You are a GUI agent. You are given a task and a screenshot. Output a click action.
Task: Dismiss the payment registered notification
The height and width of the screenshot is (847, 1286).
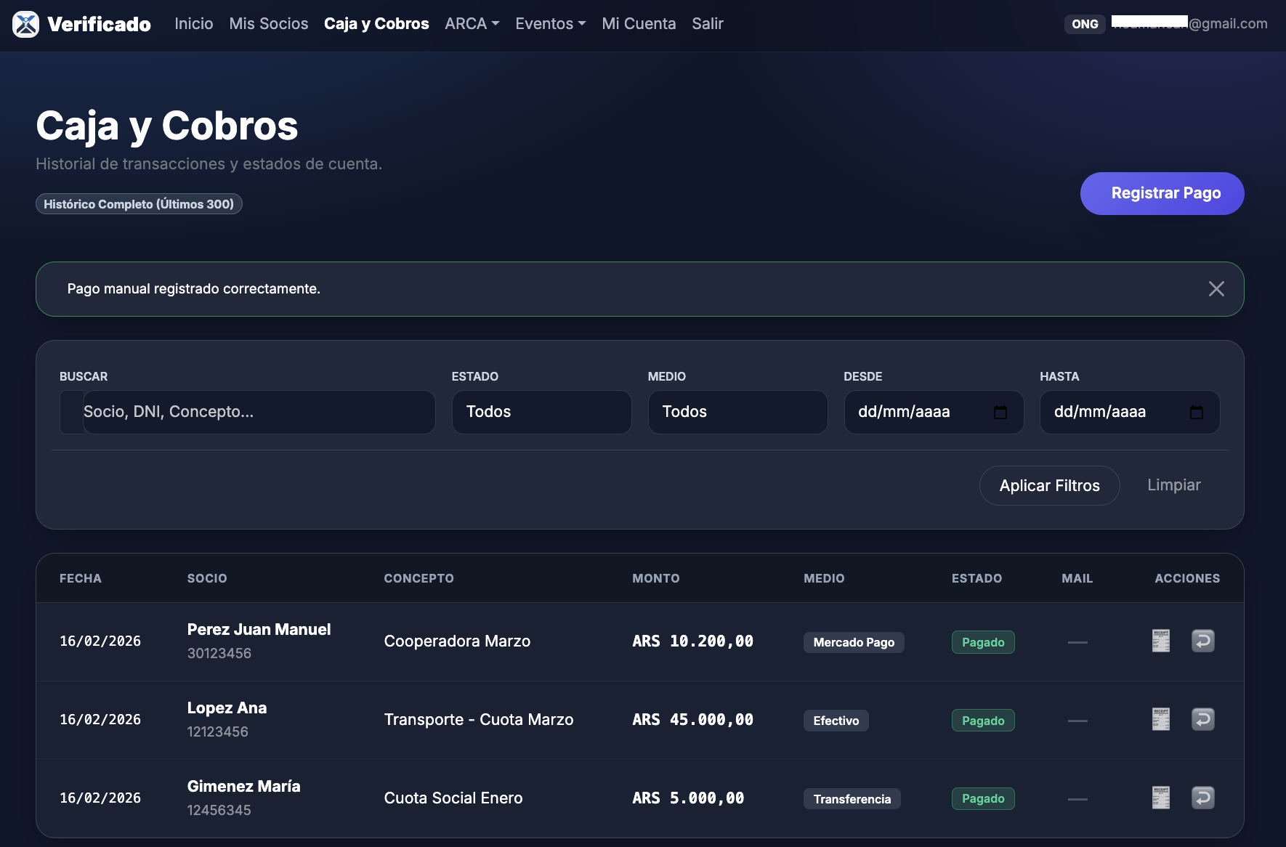point(1216,289)
